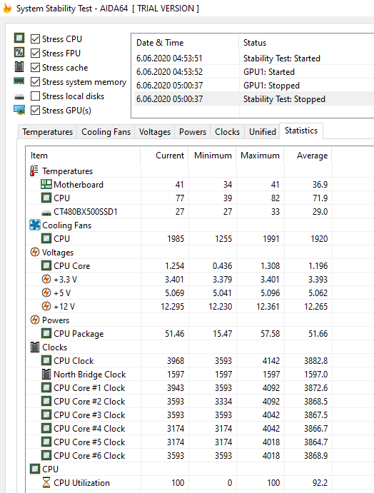Select the CPU Core #5 Clock row

point(179,442)
